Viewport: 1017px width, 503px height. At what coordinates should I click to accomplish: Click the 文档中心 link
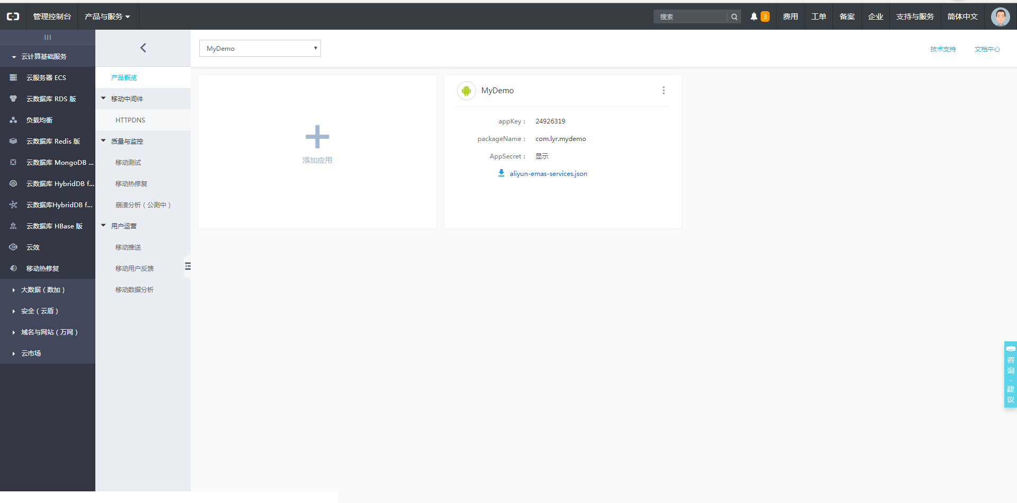tap(987, 49)
